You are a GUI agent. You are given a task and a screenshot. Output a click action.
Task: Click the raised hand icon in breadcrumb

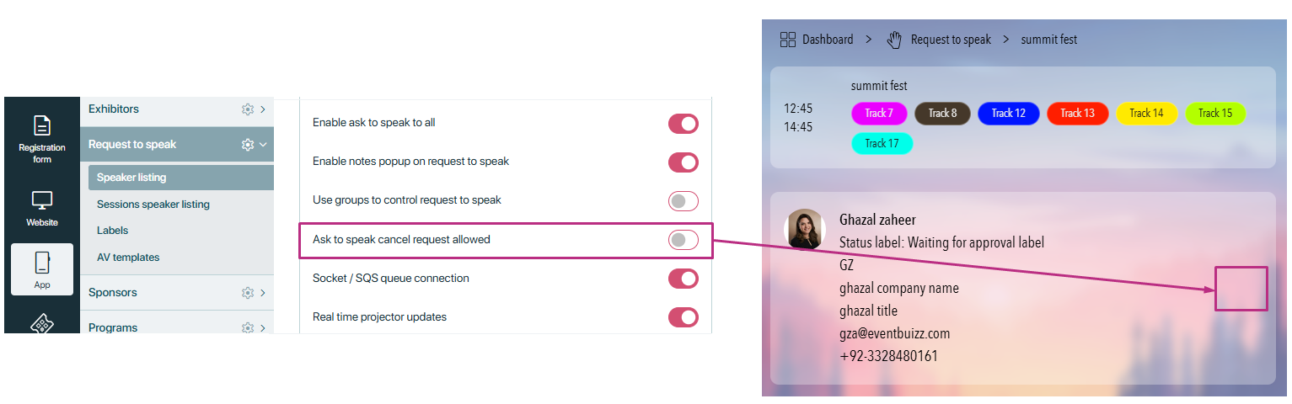click(894, 40)
